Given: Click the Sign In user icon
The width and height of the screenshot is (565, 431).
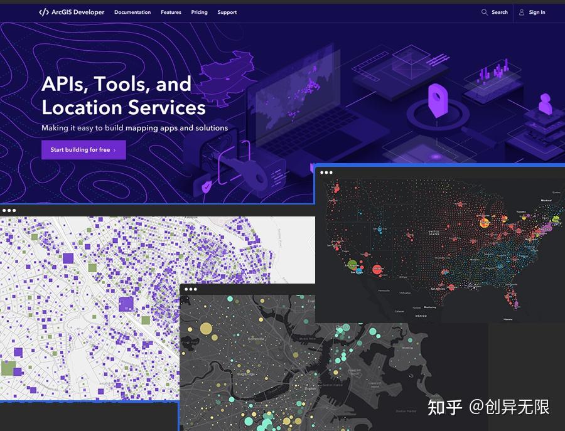Looking at the screenshot, I should pos(522,13).
